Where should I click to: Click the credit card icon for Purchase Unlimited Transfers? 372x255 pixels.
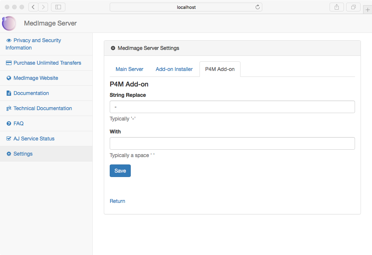pyautogui.click(x=9, y=63)
